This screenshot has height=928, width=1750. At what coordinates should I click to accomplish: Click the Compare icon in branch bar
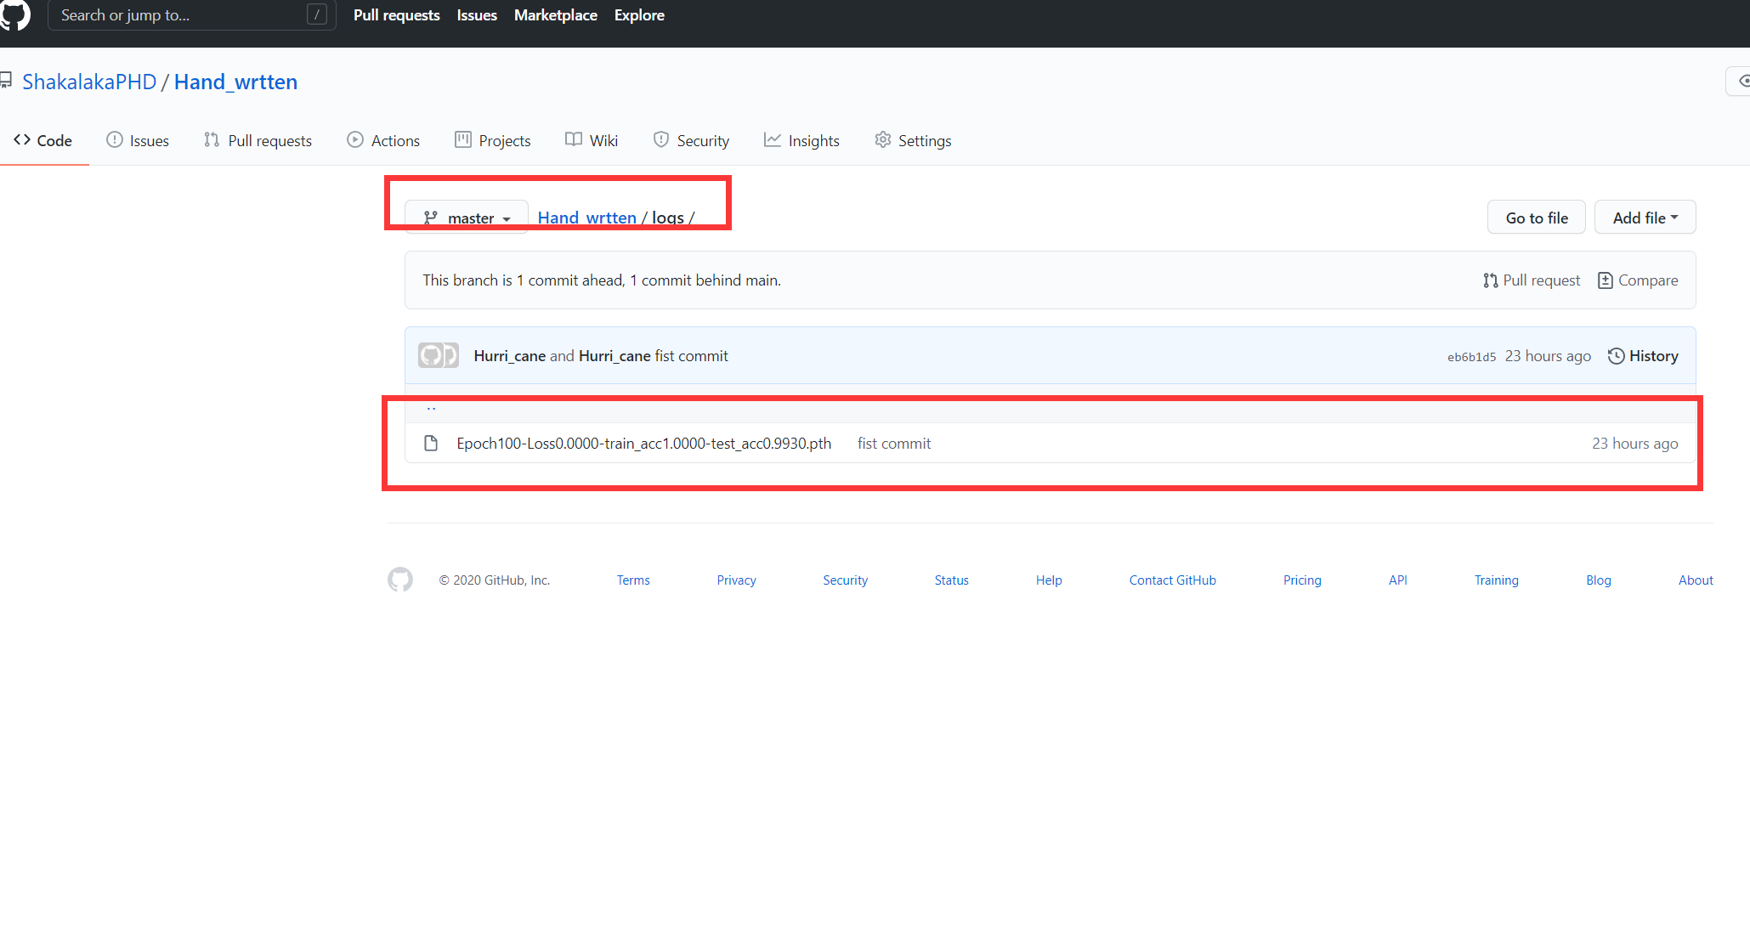pos(1605,280)
